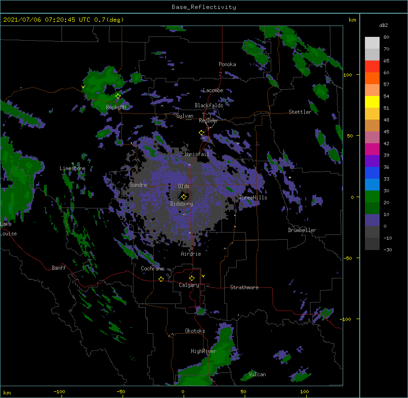Click the -30 value on the dBZ scale
408x398 pixels.
[388, 250]
